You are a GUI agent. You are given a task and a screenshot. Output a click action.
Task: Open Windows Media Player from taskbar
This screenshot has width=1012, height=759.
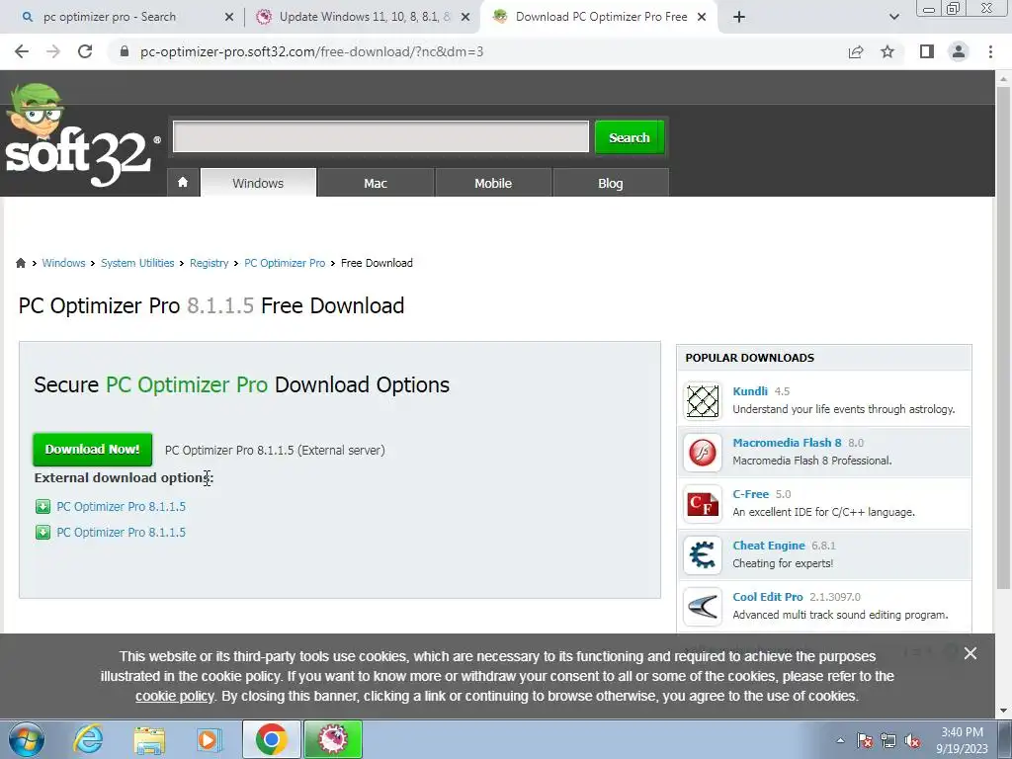(x=209, y=739)
